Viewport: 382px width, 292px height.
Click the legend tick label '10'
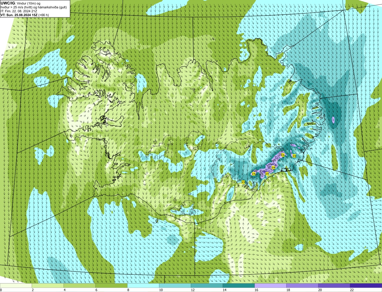click(x=161, y=290)
